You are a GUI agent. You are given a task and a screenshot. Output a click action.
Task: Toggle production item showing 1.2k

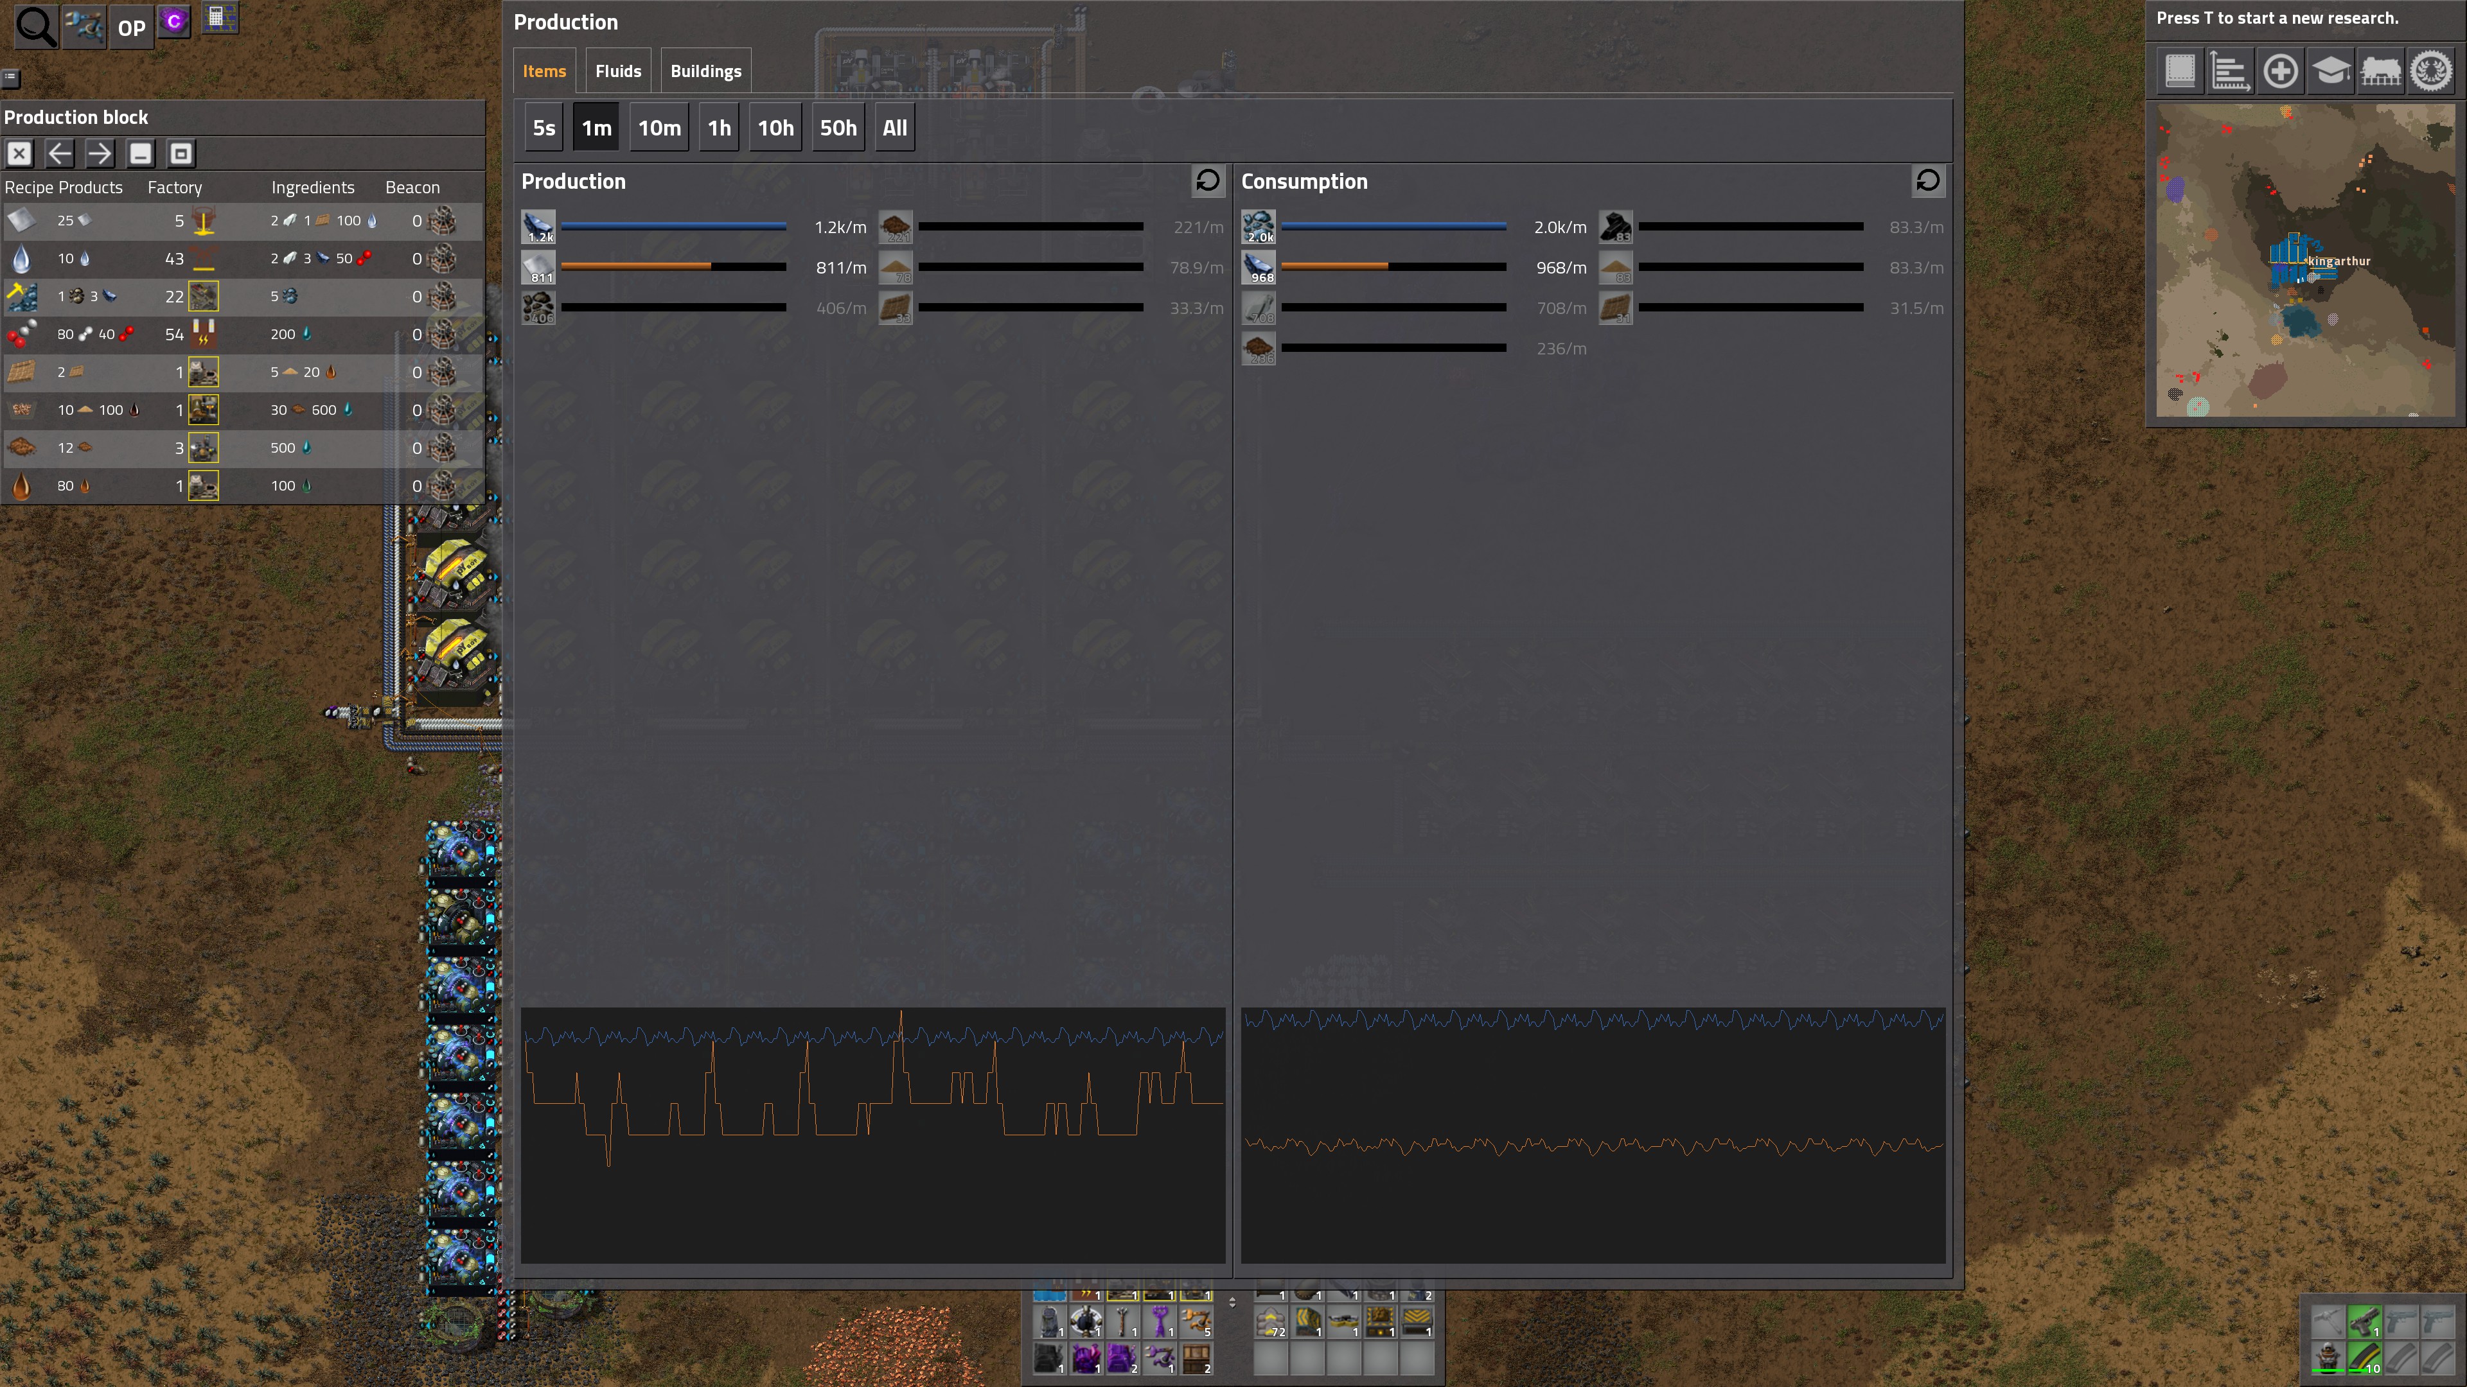pyautogui.click(x=538, y=227)
